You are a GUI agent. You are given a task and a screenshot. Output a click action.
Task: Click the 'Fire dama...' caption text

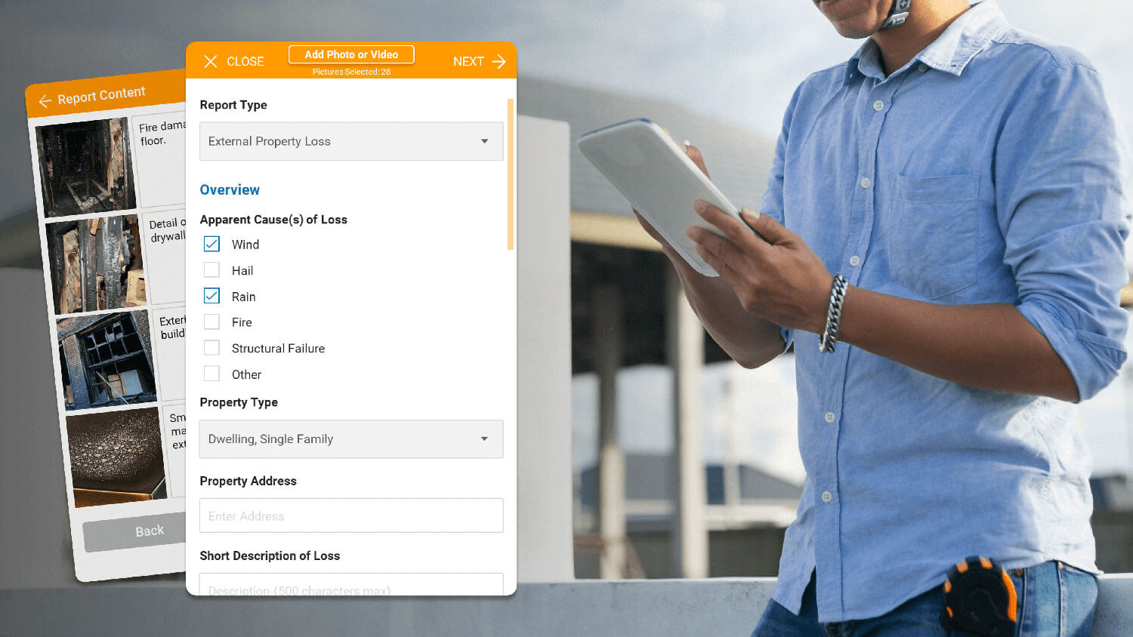click(162, 133)
